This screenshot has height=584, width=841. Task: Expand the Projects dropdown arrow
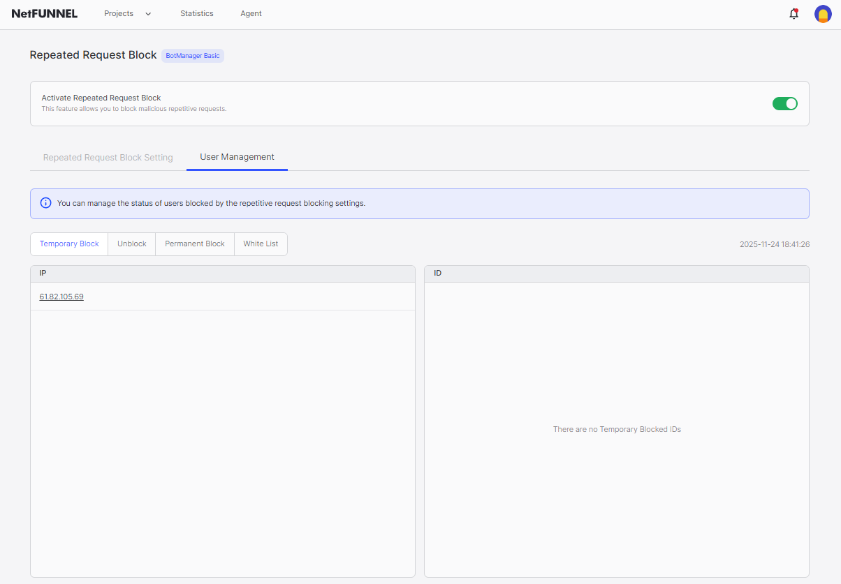148,14
